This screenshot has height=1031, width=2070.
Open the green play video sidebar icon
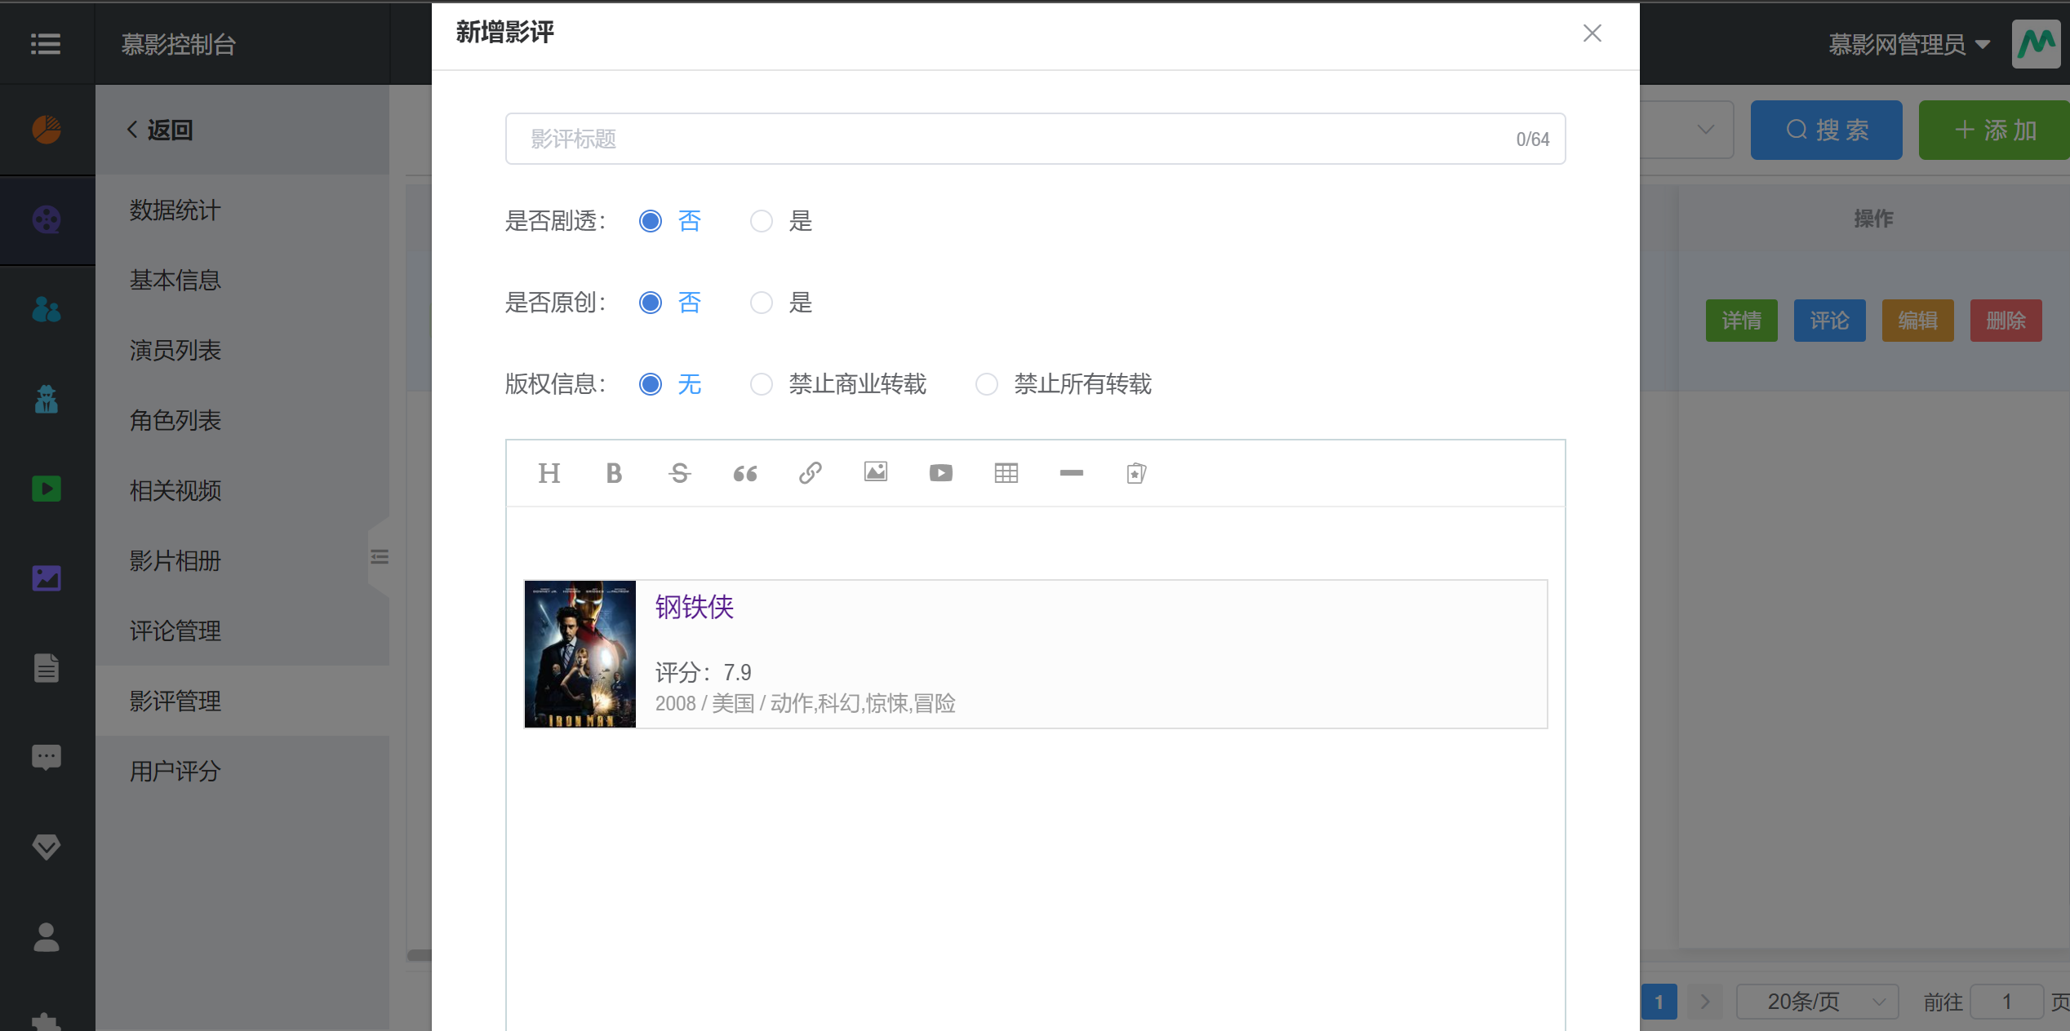point(47,489)
